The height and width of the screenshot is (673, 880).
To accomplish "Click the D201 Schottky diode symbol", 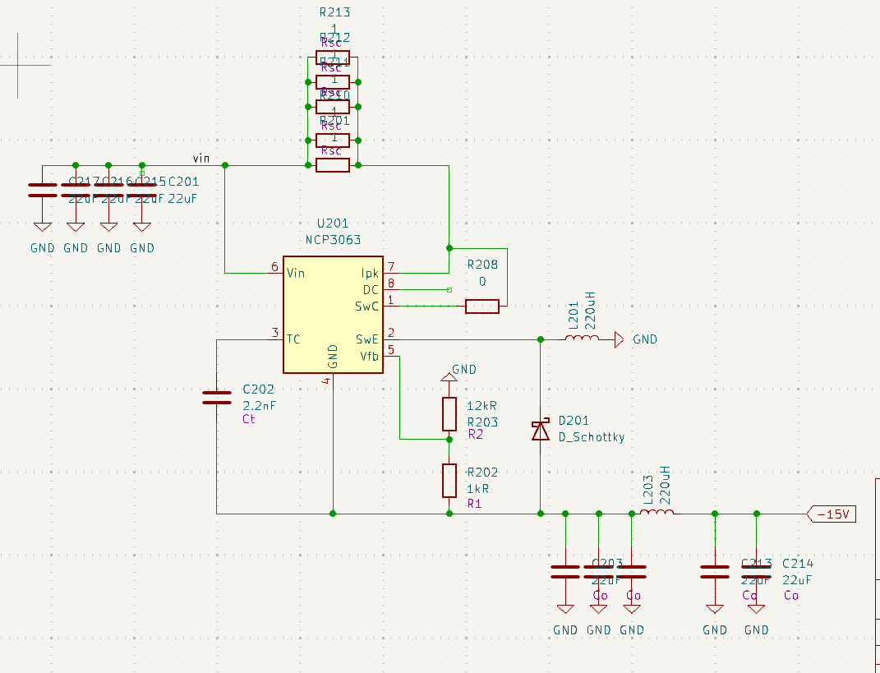I will pyautogui.click(x=540, y=431).
